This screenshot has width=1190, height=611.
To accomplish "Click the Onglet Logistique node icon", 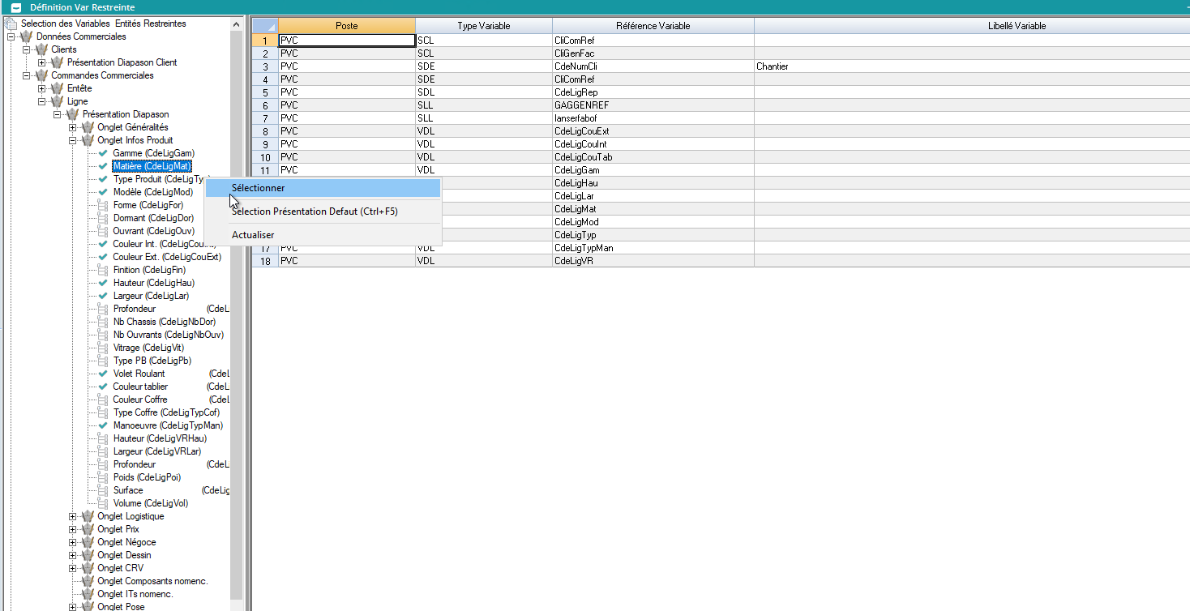I will [88, 516].
